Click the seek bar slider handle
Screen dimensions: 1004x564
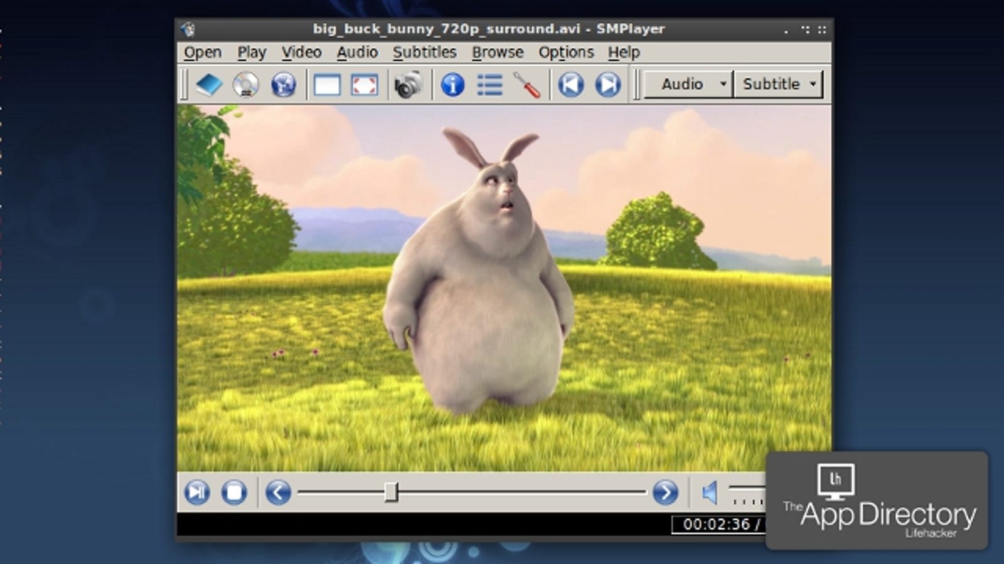391,492
